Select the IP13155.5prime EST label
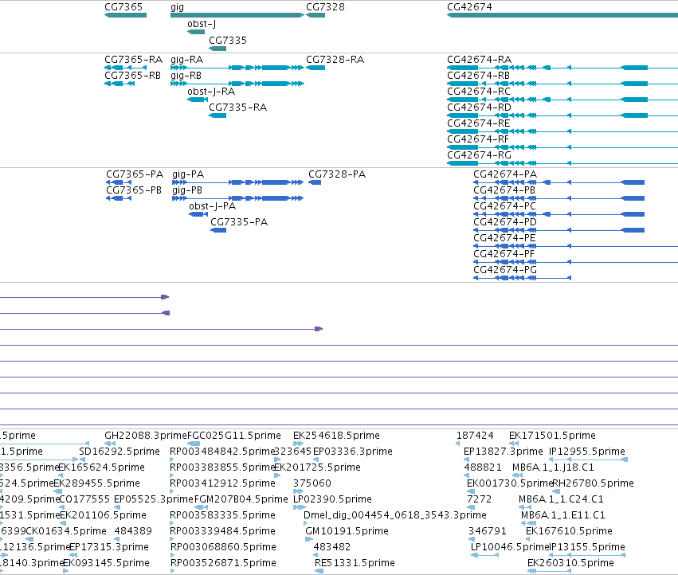The height and width of the screenshot is (575, 678). (x=586, y=547)
